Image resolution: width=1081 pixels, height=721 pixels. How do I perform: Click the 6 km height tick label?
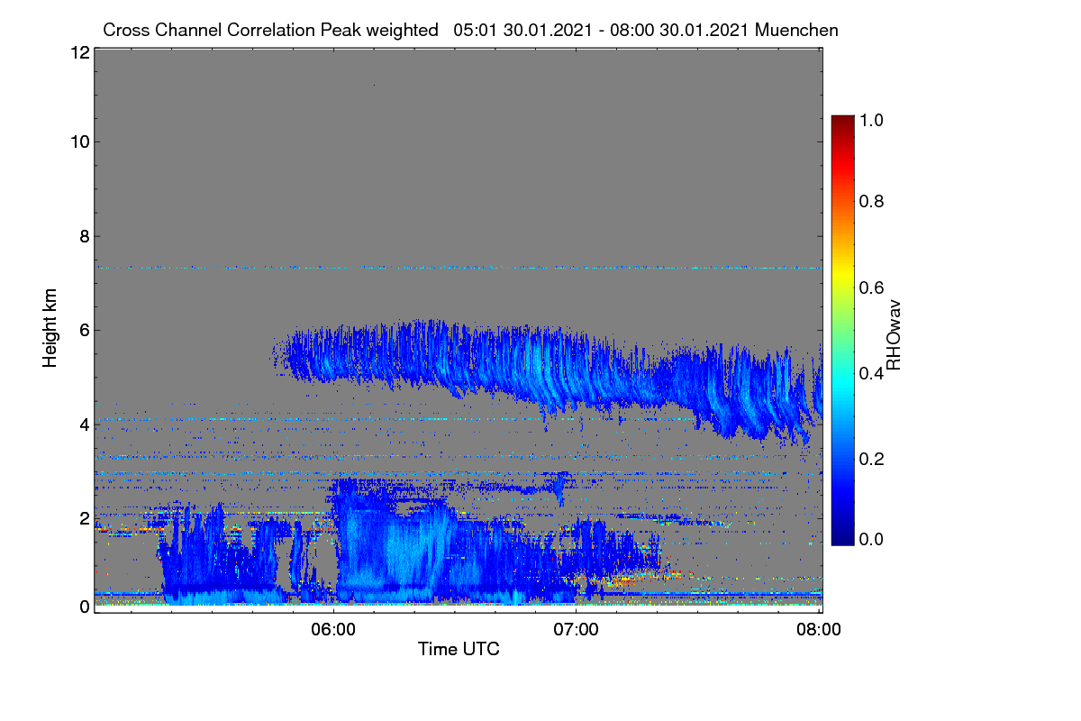coord(84,330)
